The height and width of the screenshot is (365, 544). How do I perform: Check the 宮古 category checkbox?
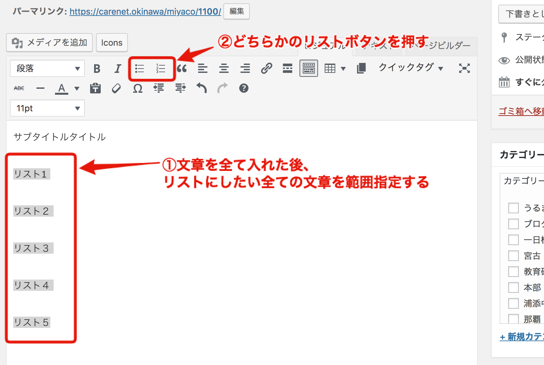coord(513,256)
